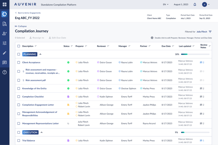The image size is (218, 145).
Task: Check the Client Acceptance row checkbox
Action: click(19, 63)
